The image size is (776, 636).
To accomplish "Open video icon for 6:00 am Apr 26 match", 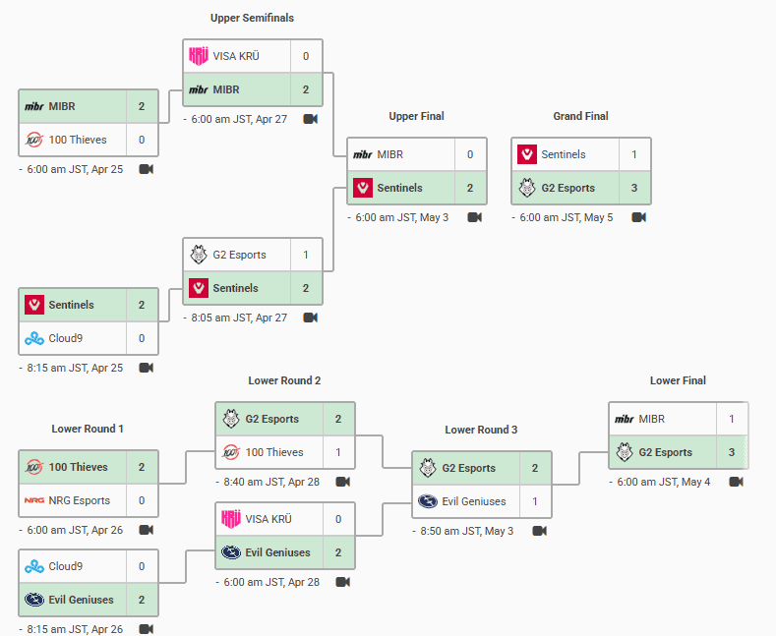I will [x=146, y=530].
